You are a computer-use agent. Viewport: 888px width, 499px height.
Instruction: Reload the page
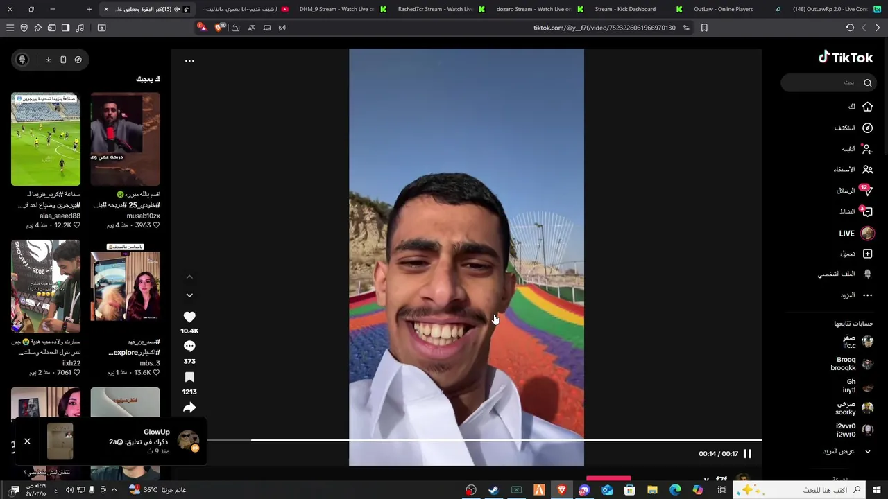(850, 28)
